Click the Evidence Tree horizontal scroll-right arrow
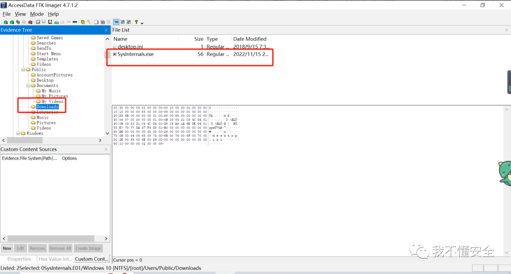The image size is (511, 274). 100,140
